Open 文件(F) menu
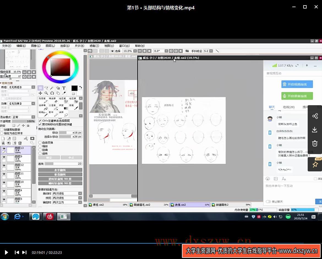Screen dimensions: 322x259 [x=7, y=46]
